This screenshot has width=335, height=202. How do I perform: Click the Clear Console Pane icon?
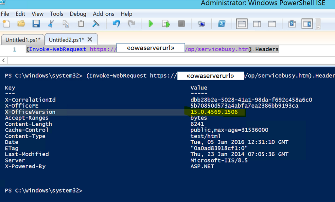[x=96, y=24]
